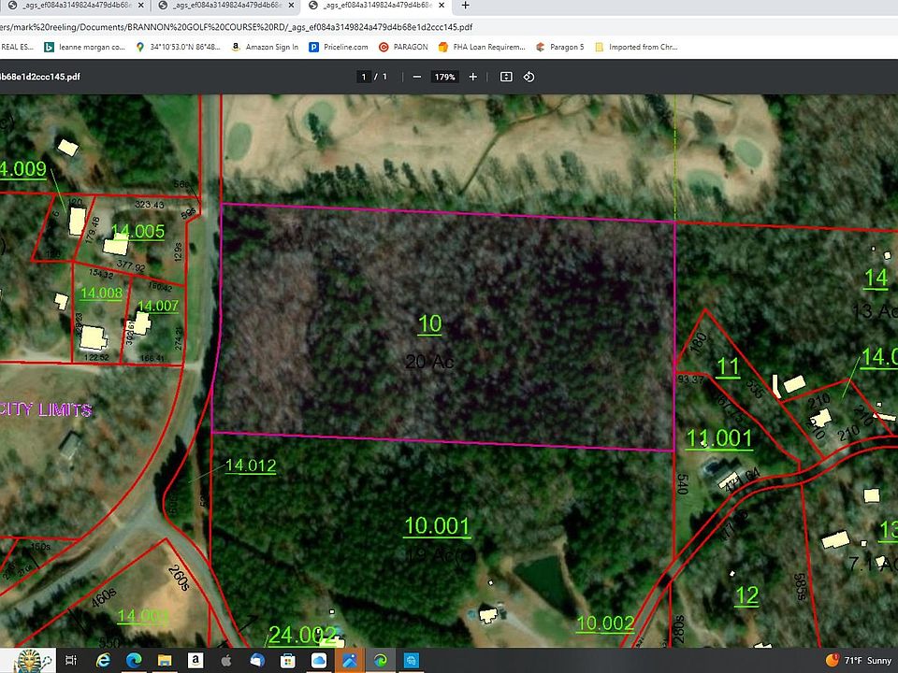Close the third active tab
Image resolution: width=898 pixels, height=673 pixels.
click(442, 6)
